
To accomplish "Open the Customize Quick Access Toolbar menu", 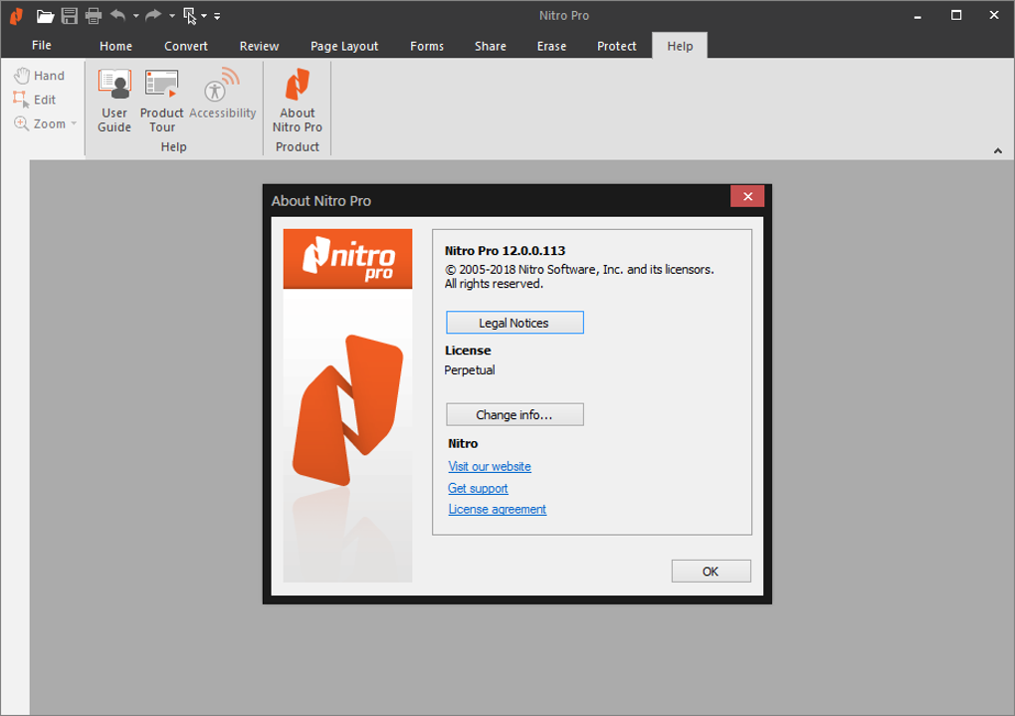I will (x=216, y=16).
